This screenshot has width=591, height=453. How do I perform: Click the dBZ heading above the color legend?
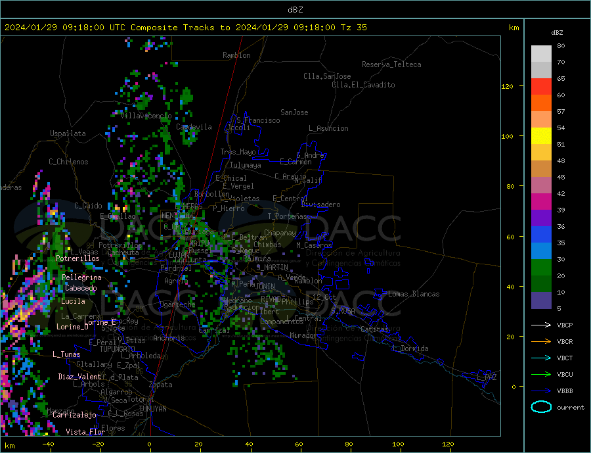pyautogui.click(x=557, y=33)
